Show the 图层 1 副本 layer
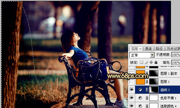The height and width of the screenshot is (108, 180). coord(132,73)
